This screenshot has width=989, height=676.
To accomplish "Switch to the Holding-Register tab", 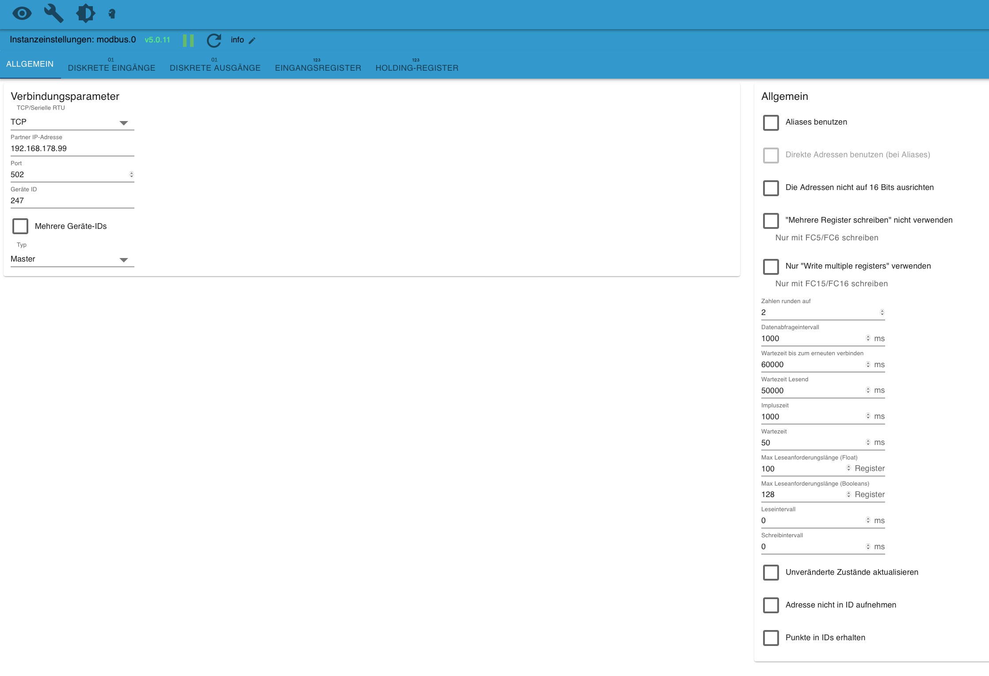I will pos(416,67).
